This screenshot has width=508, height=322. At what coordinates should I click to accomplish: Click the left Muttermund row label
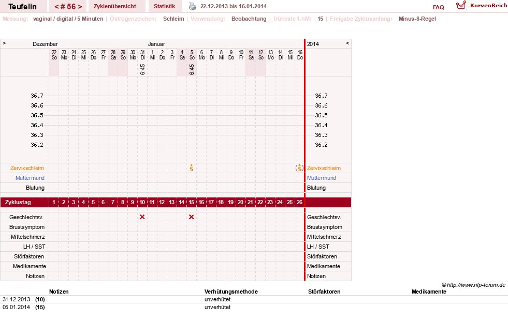(x=30, y=178)
